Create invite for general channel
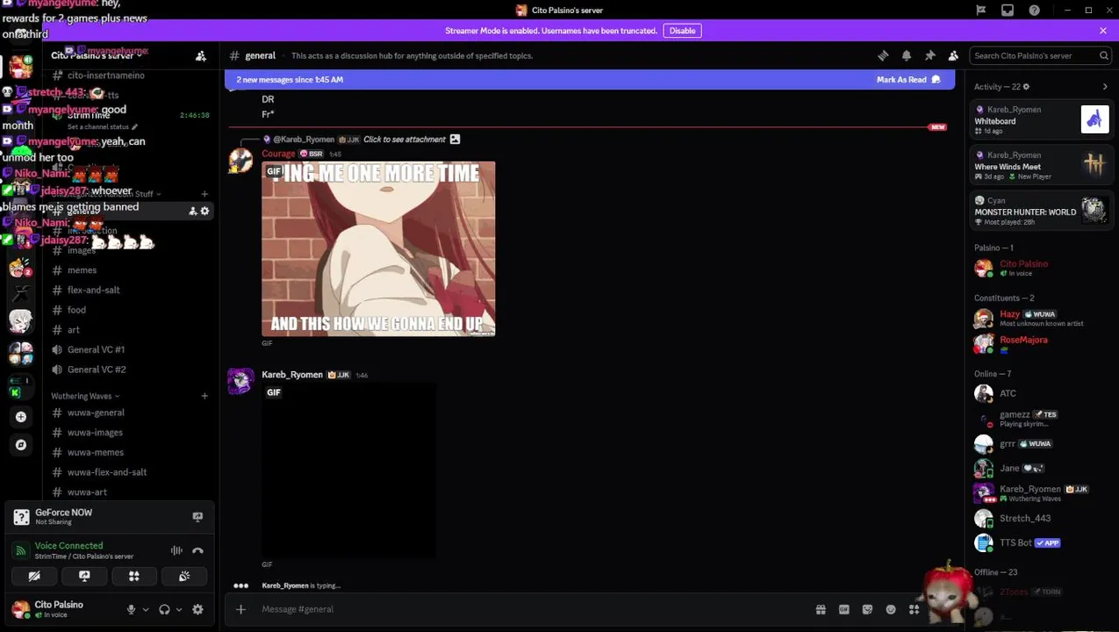The width and height of the screenshot is (1119, 632). tap(192, 211)
